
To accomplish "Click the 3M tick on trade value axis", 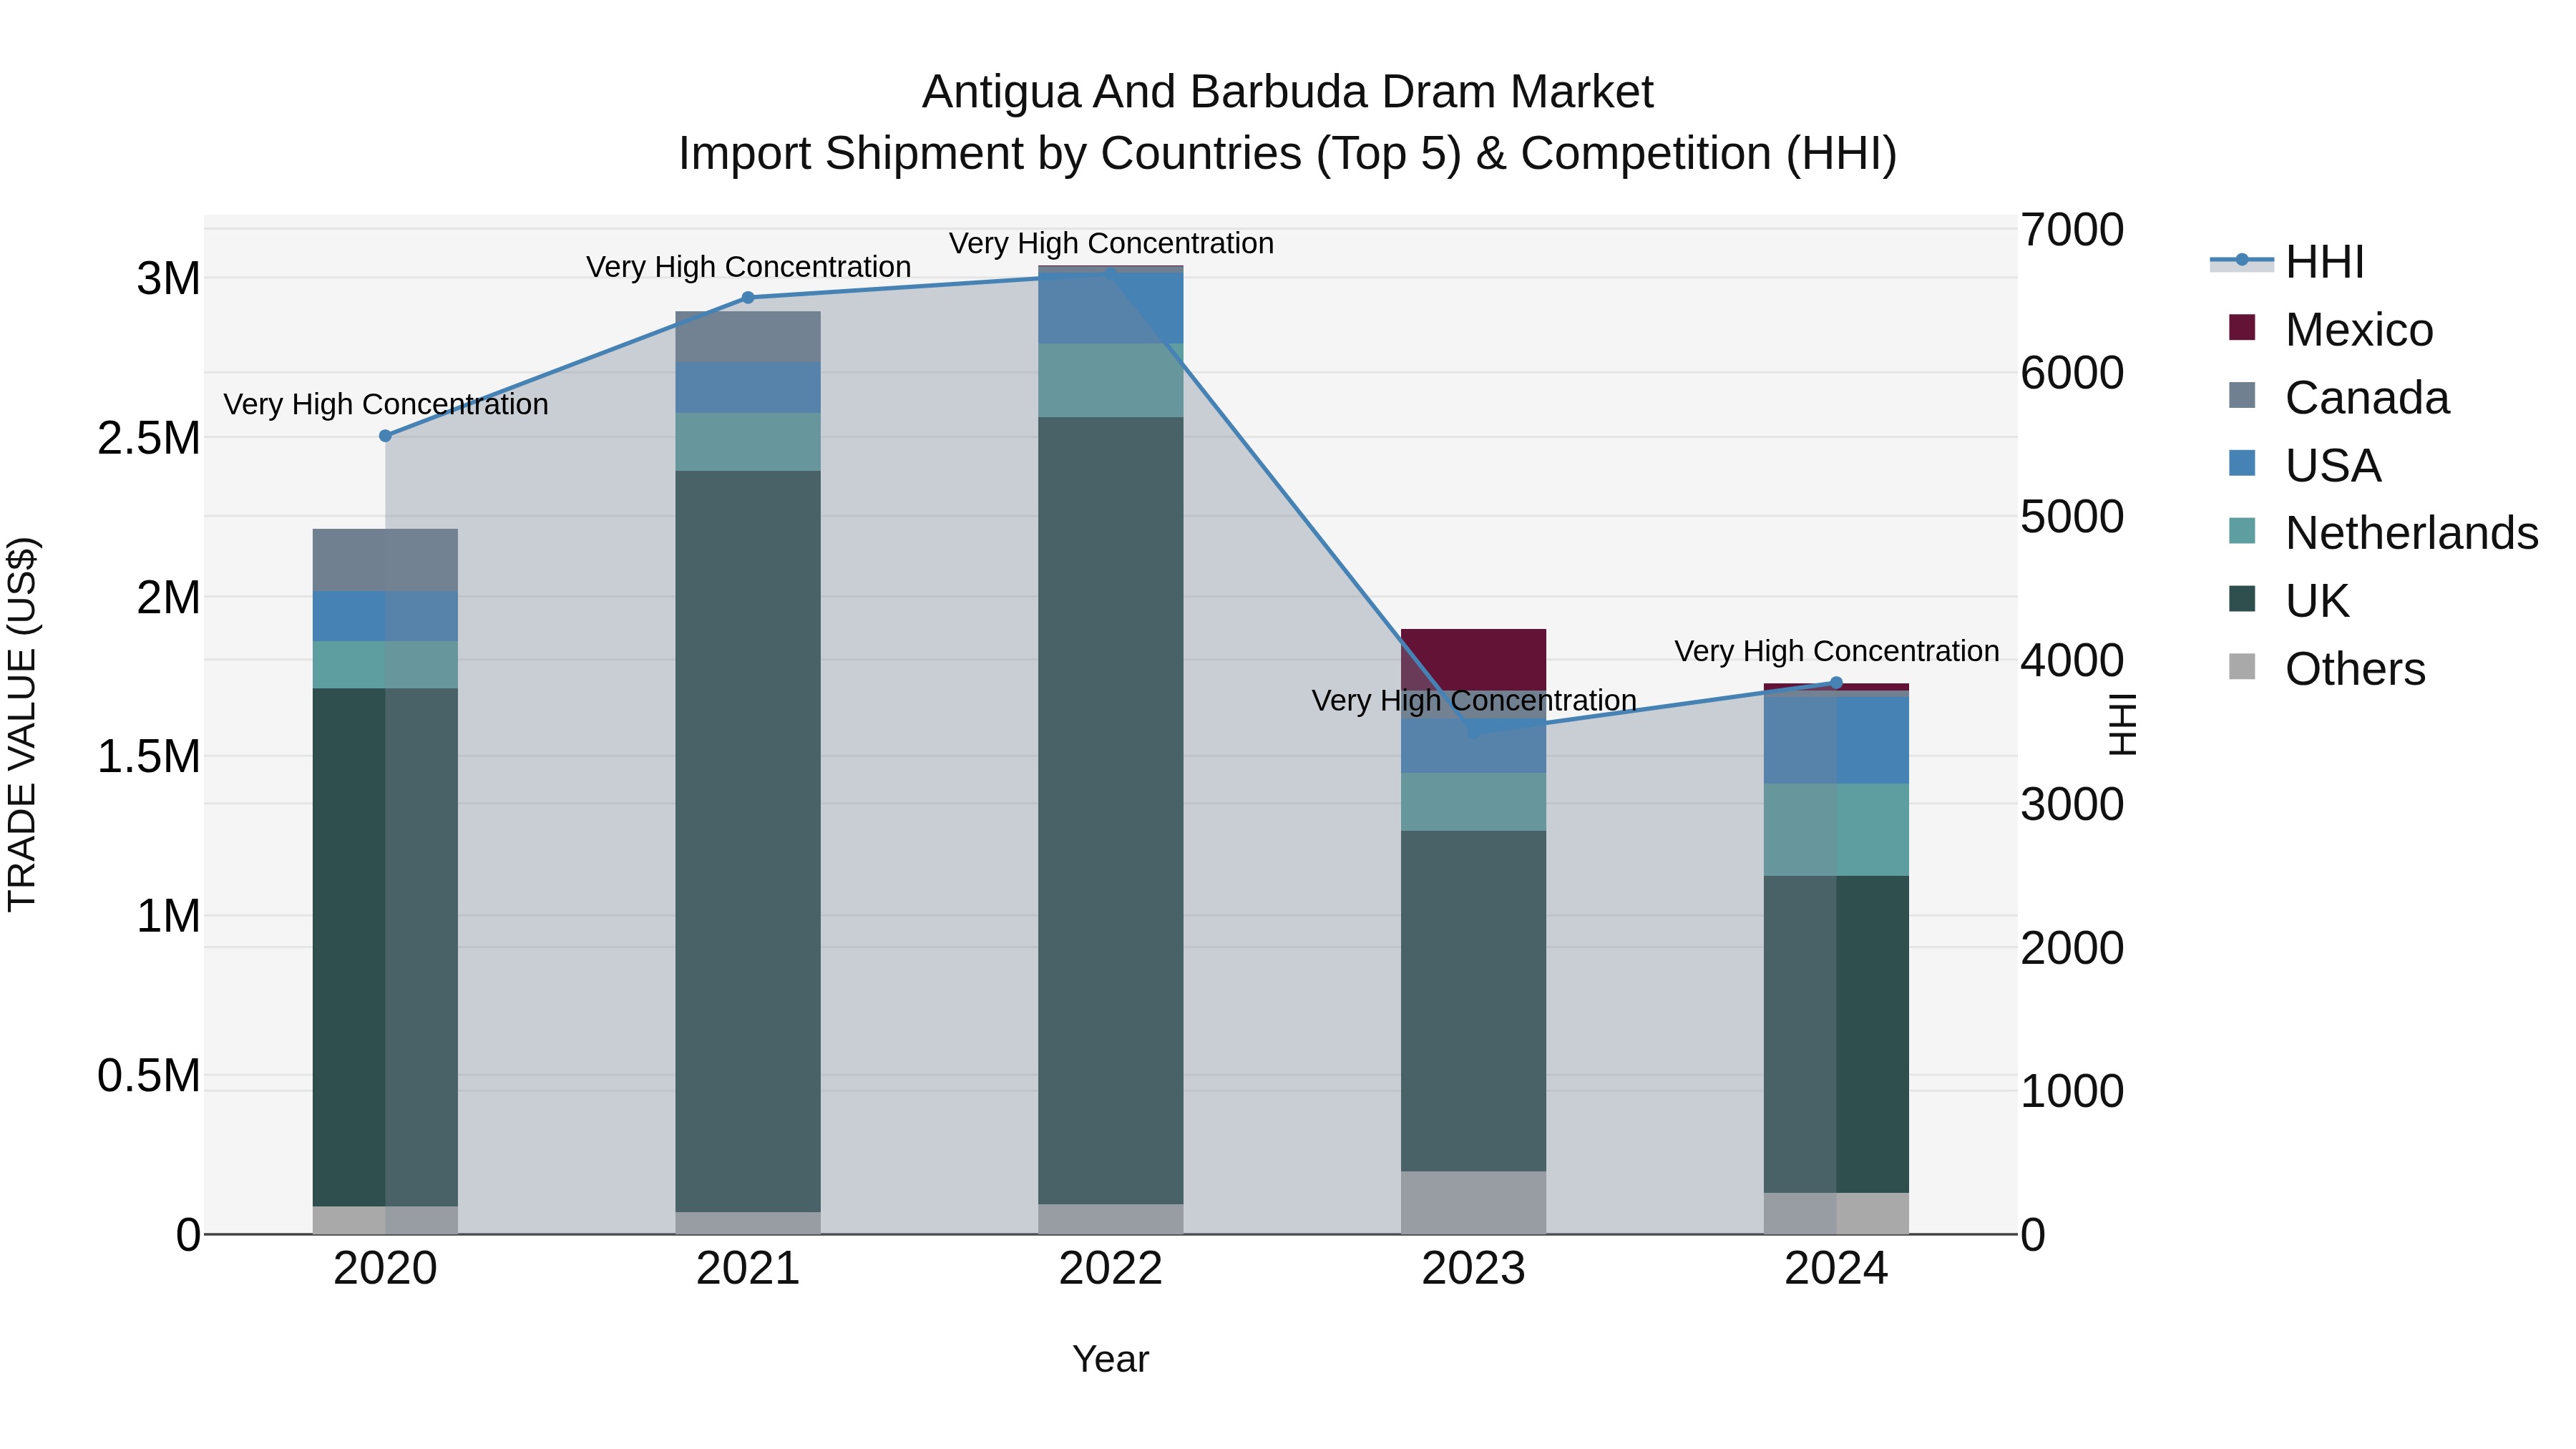I will point(169,279).
